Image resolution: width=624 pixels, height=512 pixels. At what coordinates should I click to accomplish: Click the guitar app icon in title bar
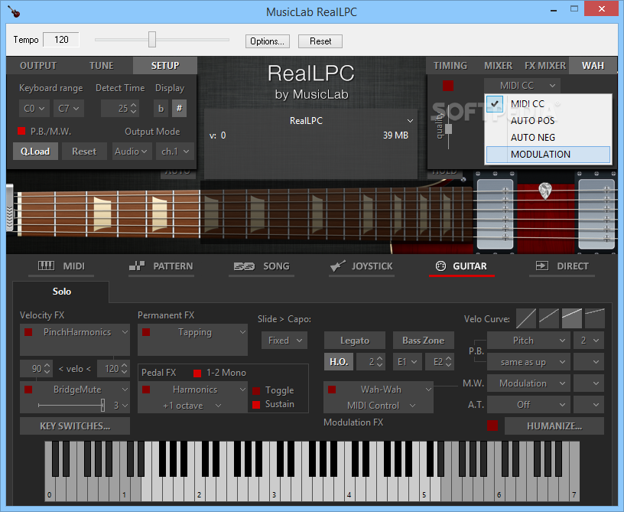coord(14,11)
